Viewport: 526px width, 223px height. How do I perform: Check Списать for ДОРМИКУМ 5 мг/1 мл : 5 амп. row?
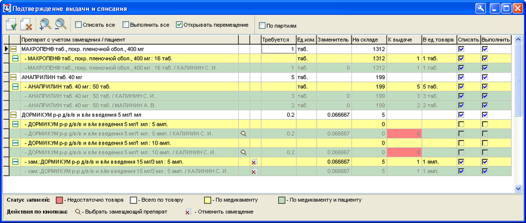461,124
